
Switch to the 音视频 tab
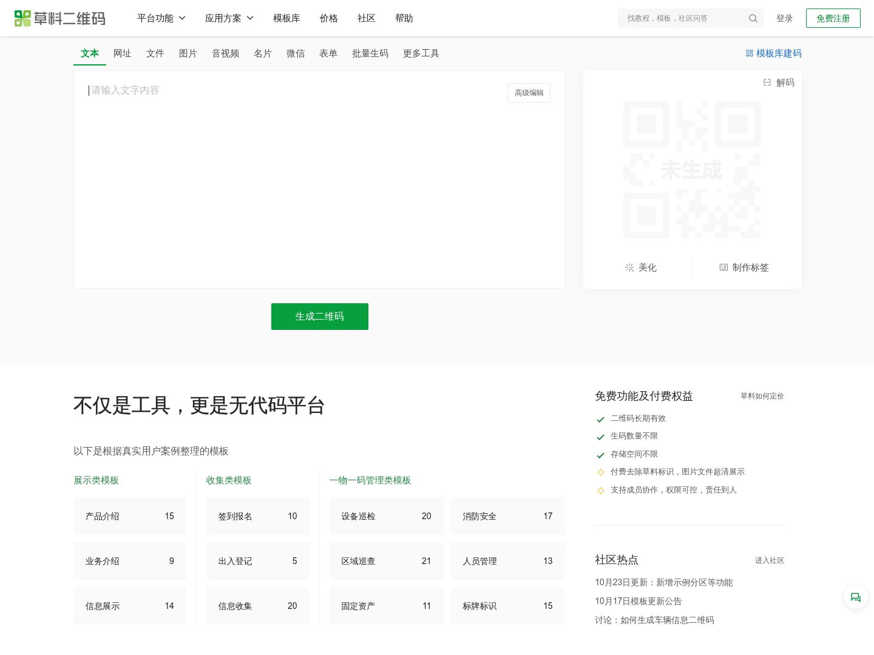click(226, 53)
